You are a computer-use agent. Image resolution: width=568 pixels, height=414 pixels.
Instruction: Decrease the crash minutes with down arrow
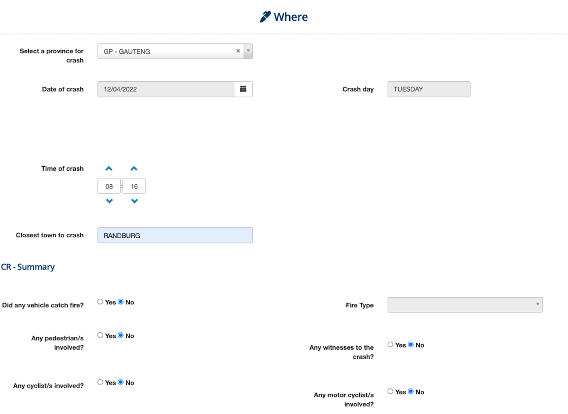[134, 201]
